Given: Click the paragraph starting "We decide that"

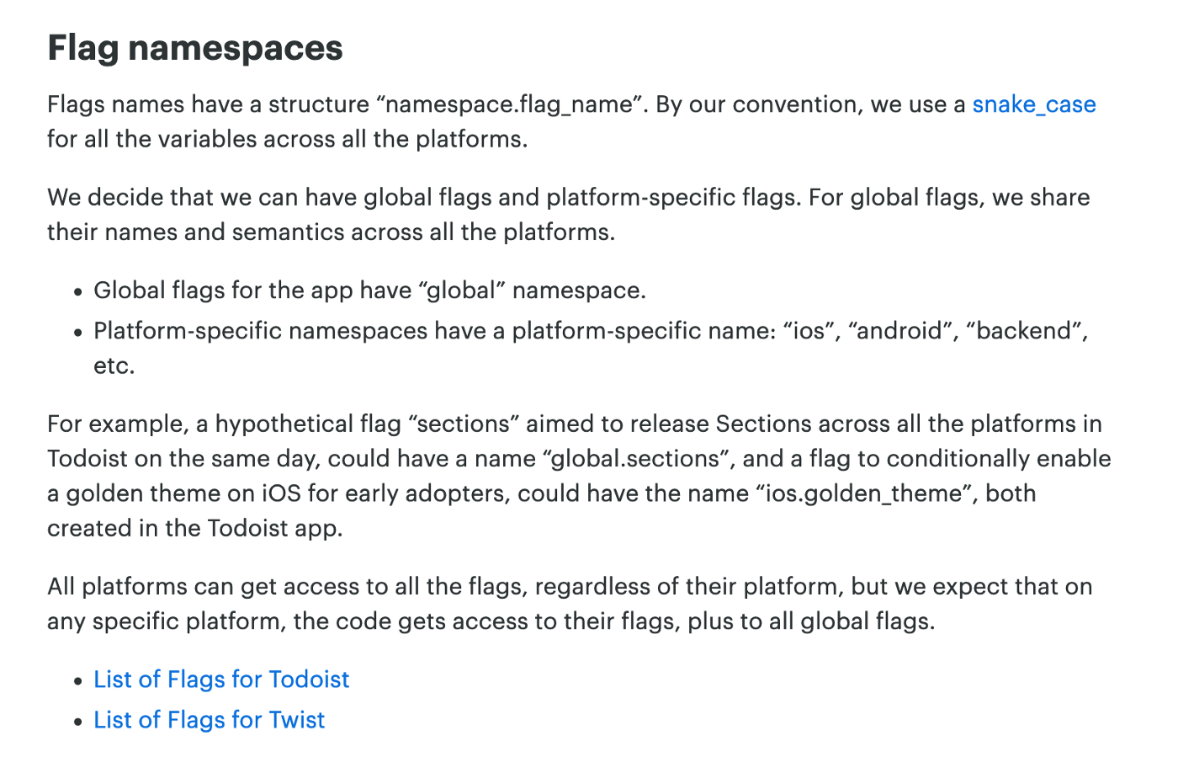Looking at the screenshot, I should click(x=569, y=215).
